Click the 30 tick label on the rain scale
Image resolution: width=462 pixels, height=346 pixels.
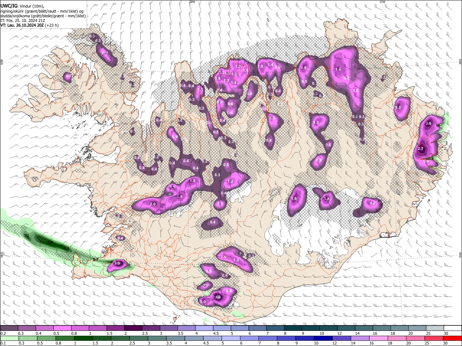click(445, 343)
